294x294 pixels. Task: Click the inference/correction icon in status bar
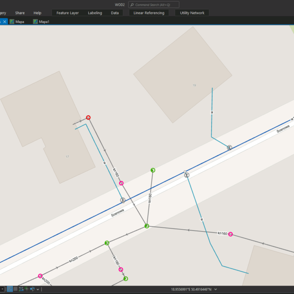27,289
